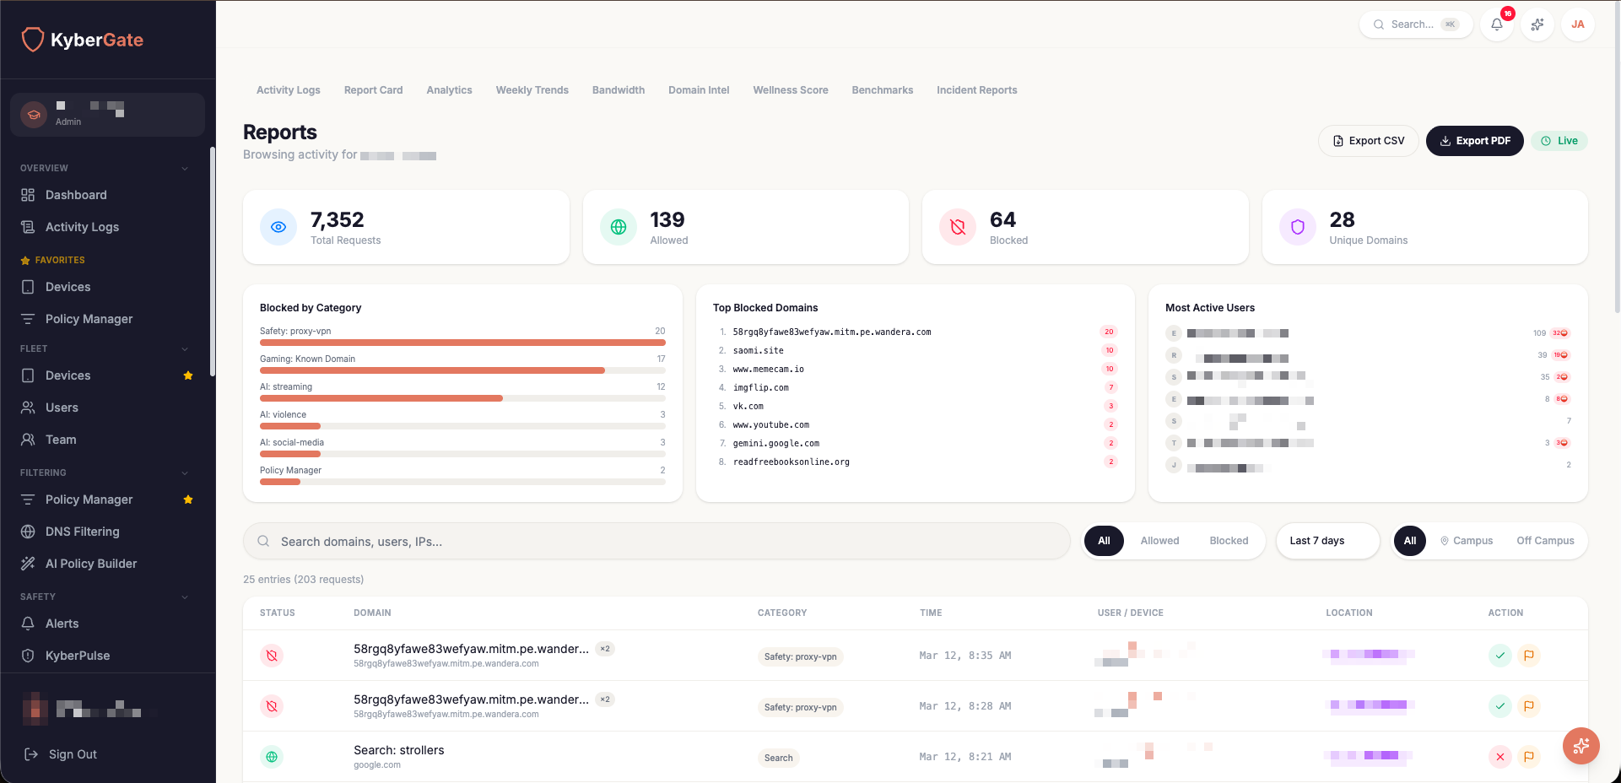Expand x2 grouped entry at 8:28 AM
This screenshot has width=1621, height=783.
[x=605, y=699]
